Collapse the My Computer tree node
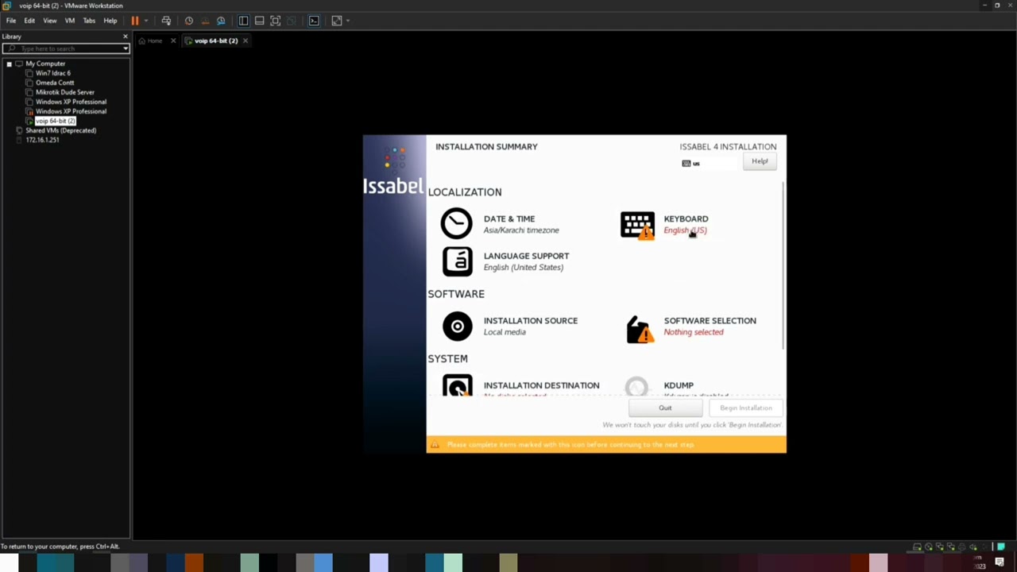This screenshot has width=1017, height=572. (x=9, y=64)
